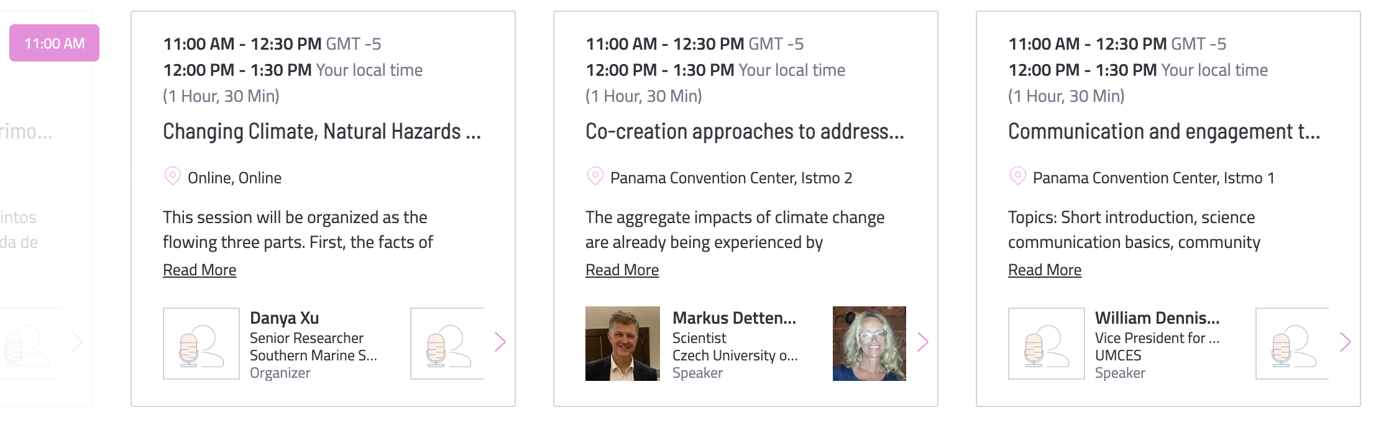Viewport: 1376px width, 430px height.
Task: Read More about Co-creation approaches session
Action: tap(622, 270)
